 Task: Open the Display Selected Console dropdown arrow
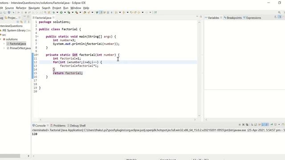click(x=279, y=124)
